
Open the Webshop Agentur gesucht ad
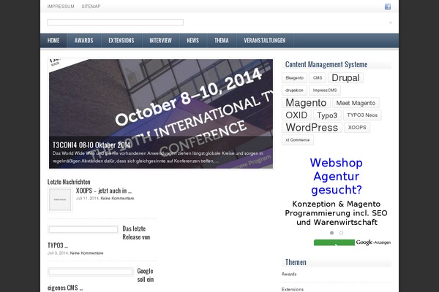pos(337,176)
